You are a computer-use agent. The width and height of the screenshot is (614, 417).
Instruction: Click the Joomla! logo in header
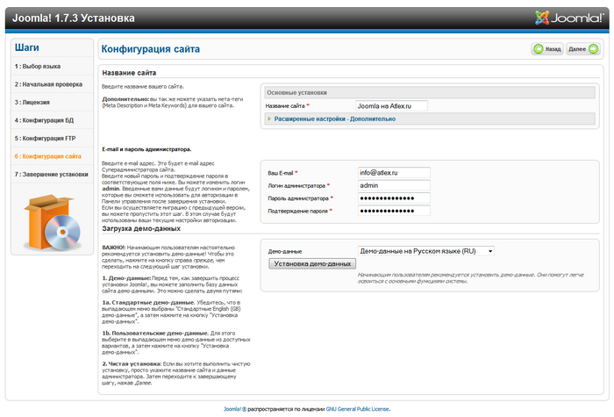coord(569,18)
